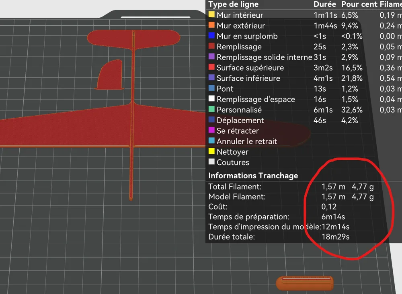This screenshot has width=402, height=294.
Task: Select the orange capsule object on the plate
Action: pyautogui.click(x=304, y=283)
